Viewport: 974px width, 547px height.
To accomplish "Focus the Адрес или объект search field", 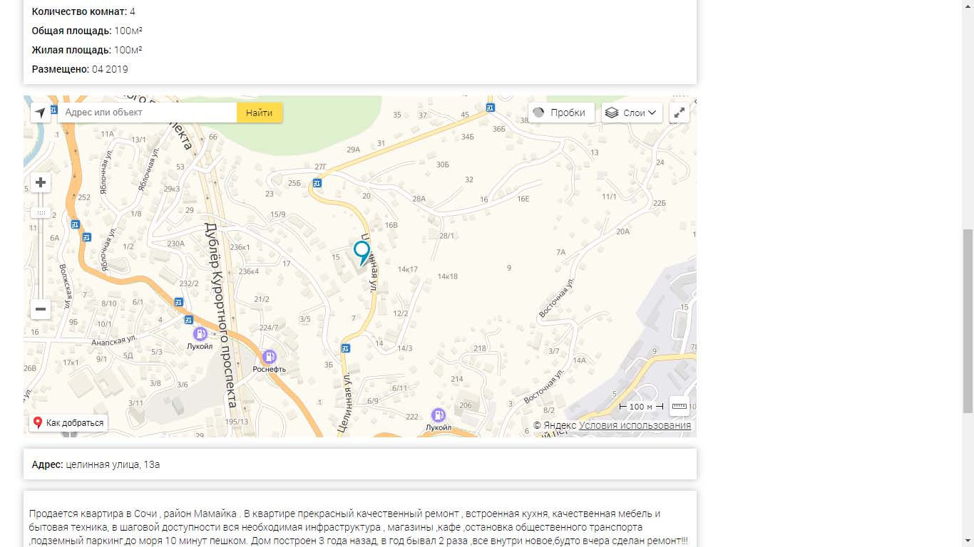I will pyautogui.click(x=147, y=113).
